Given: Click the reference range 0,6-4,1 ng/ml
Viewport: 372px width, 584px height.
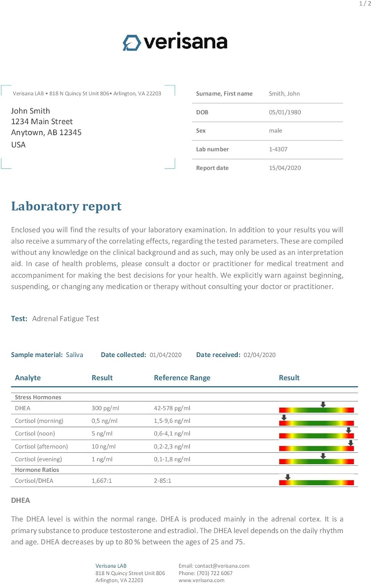Looking at the screenshot, I should coord(172,433).
